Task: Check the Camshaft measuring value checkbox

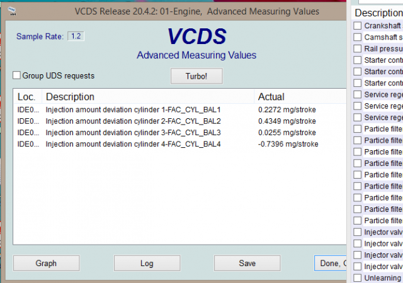Action: [x=358, y=37]
